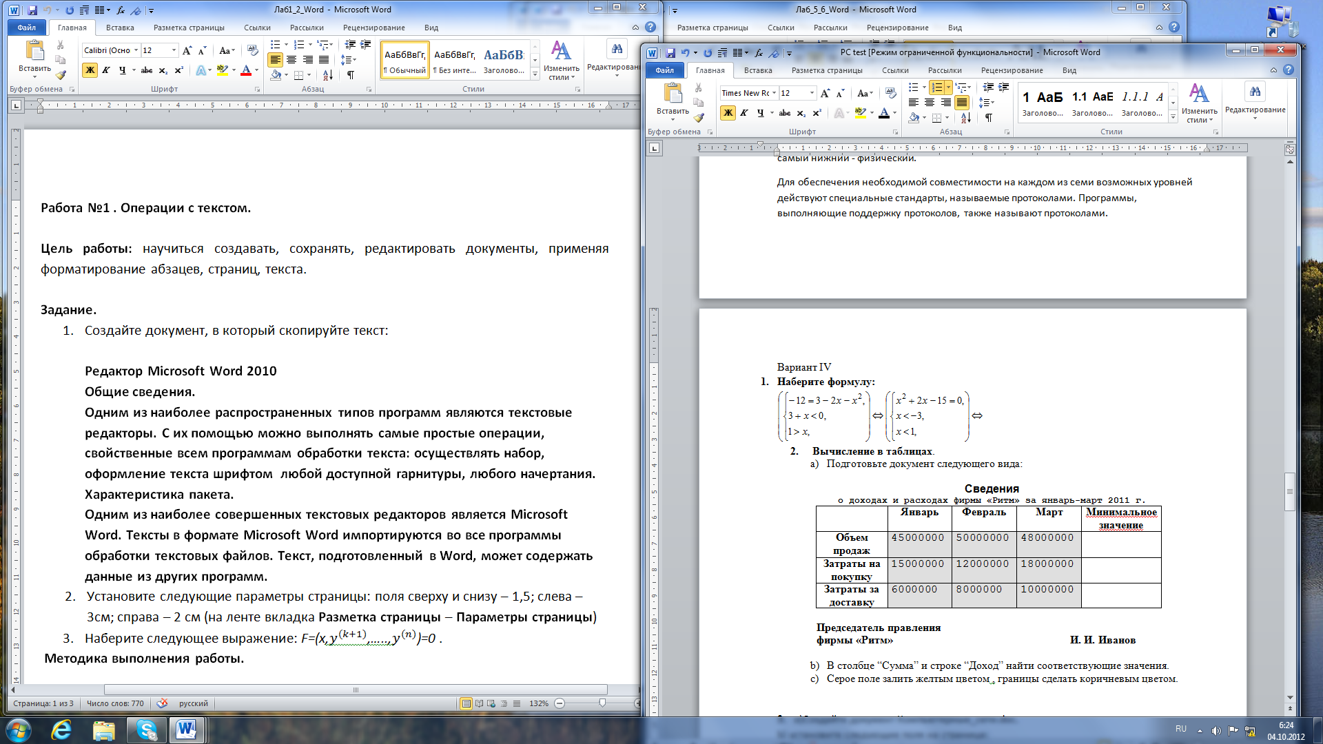Toggle Subscript in Лаб1_2_Word window
The image size is (1323, 744).
coord(163,70)
